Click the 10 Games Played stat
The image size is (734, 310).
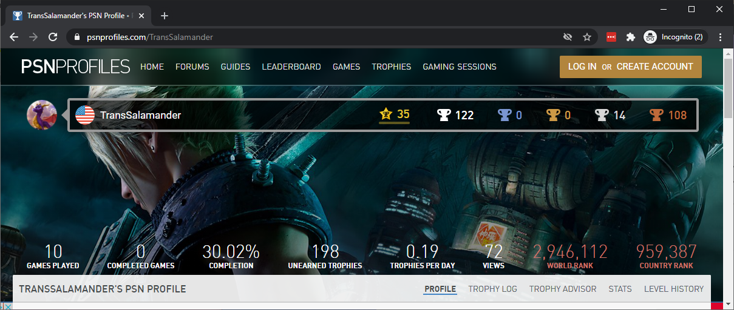pos(53,257)
